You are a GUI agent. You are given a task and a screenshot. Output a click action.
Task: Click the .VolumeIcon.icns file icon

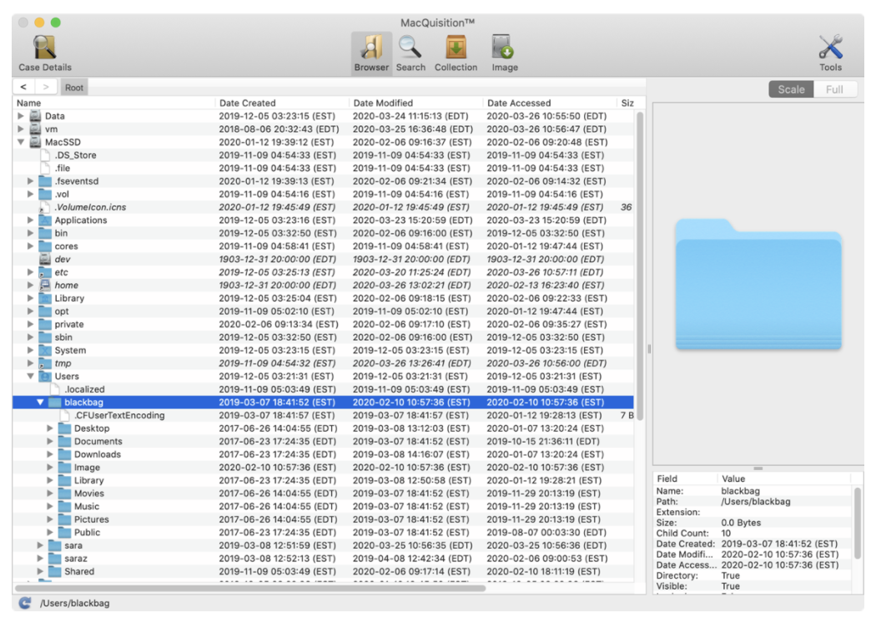pos(45,207)
